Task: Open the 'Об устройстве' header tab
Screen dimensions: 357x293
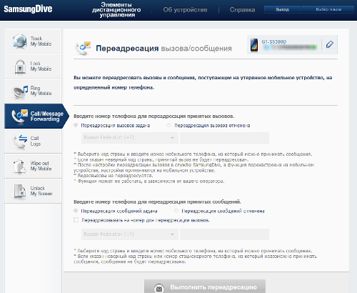Action: click(x=185, y=10)
